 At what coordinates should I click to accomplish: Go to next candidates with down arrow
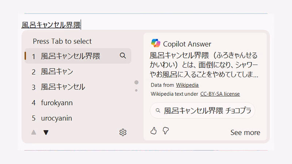(x=46, y=132)
